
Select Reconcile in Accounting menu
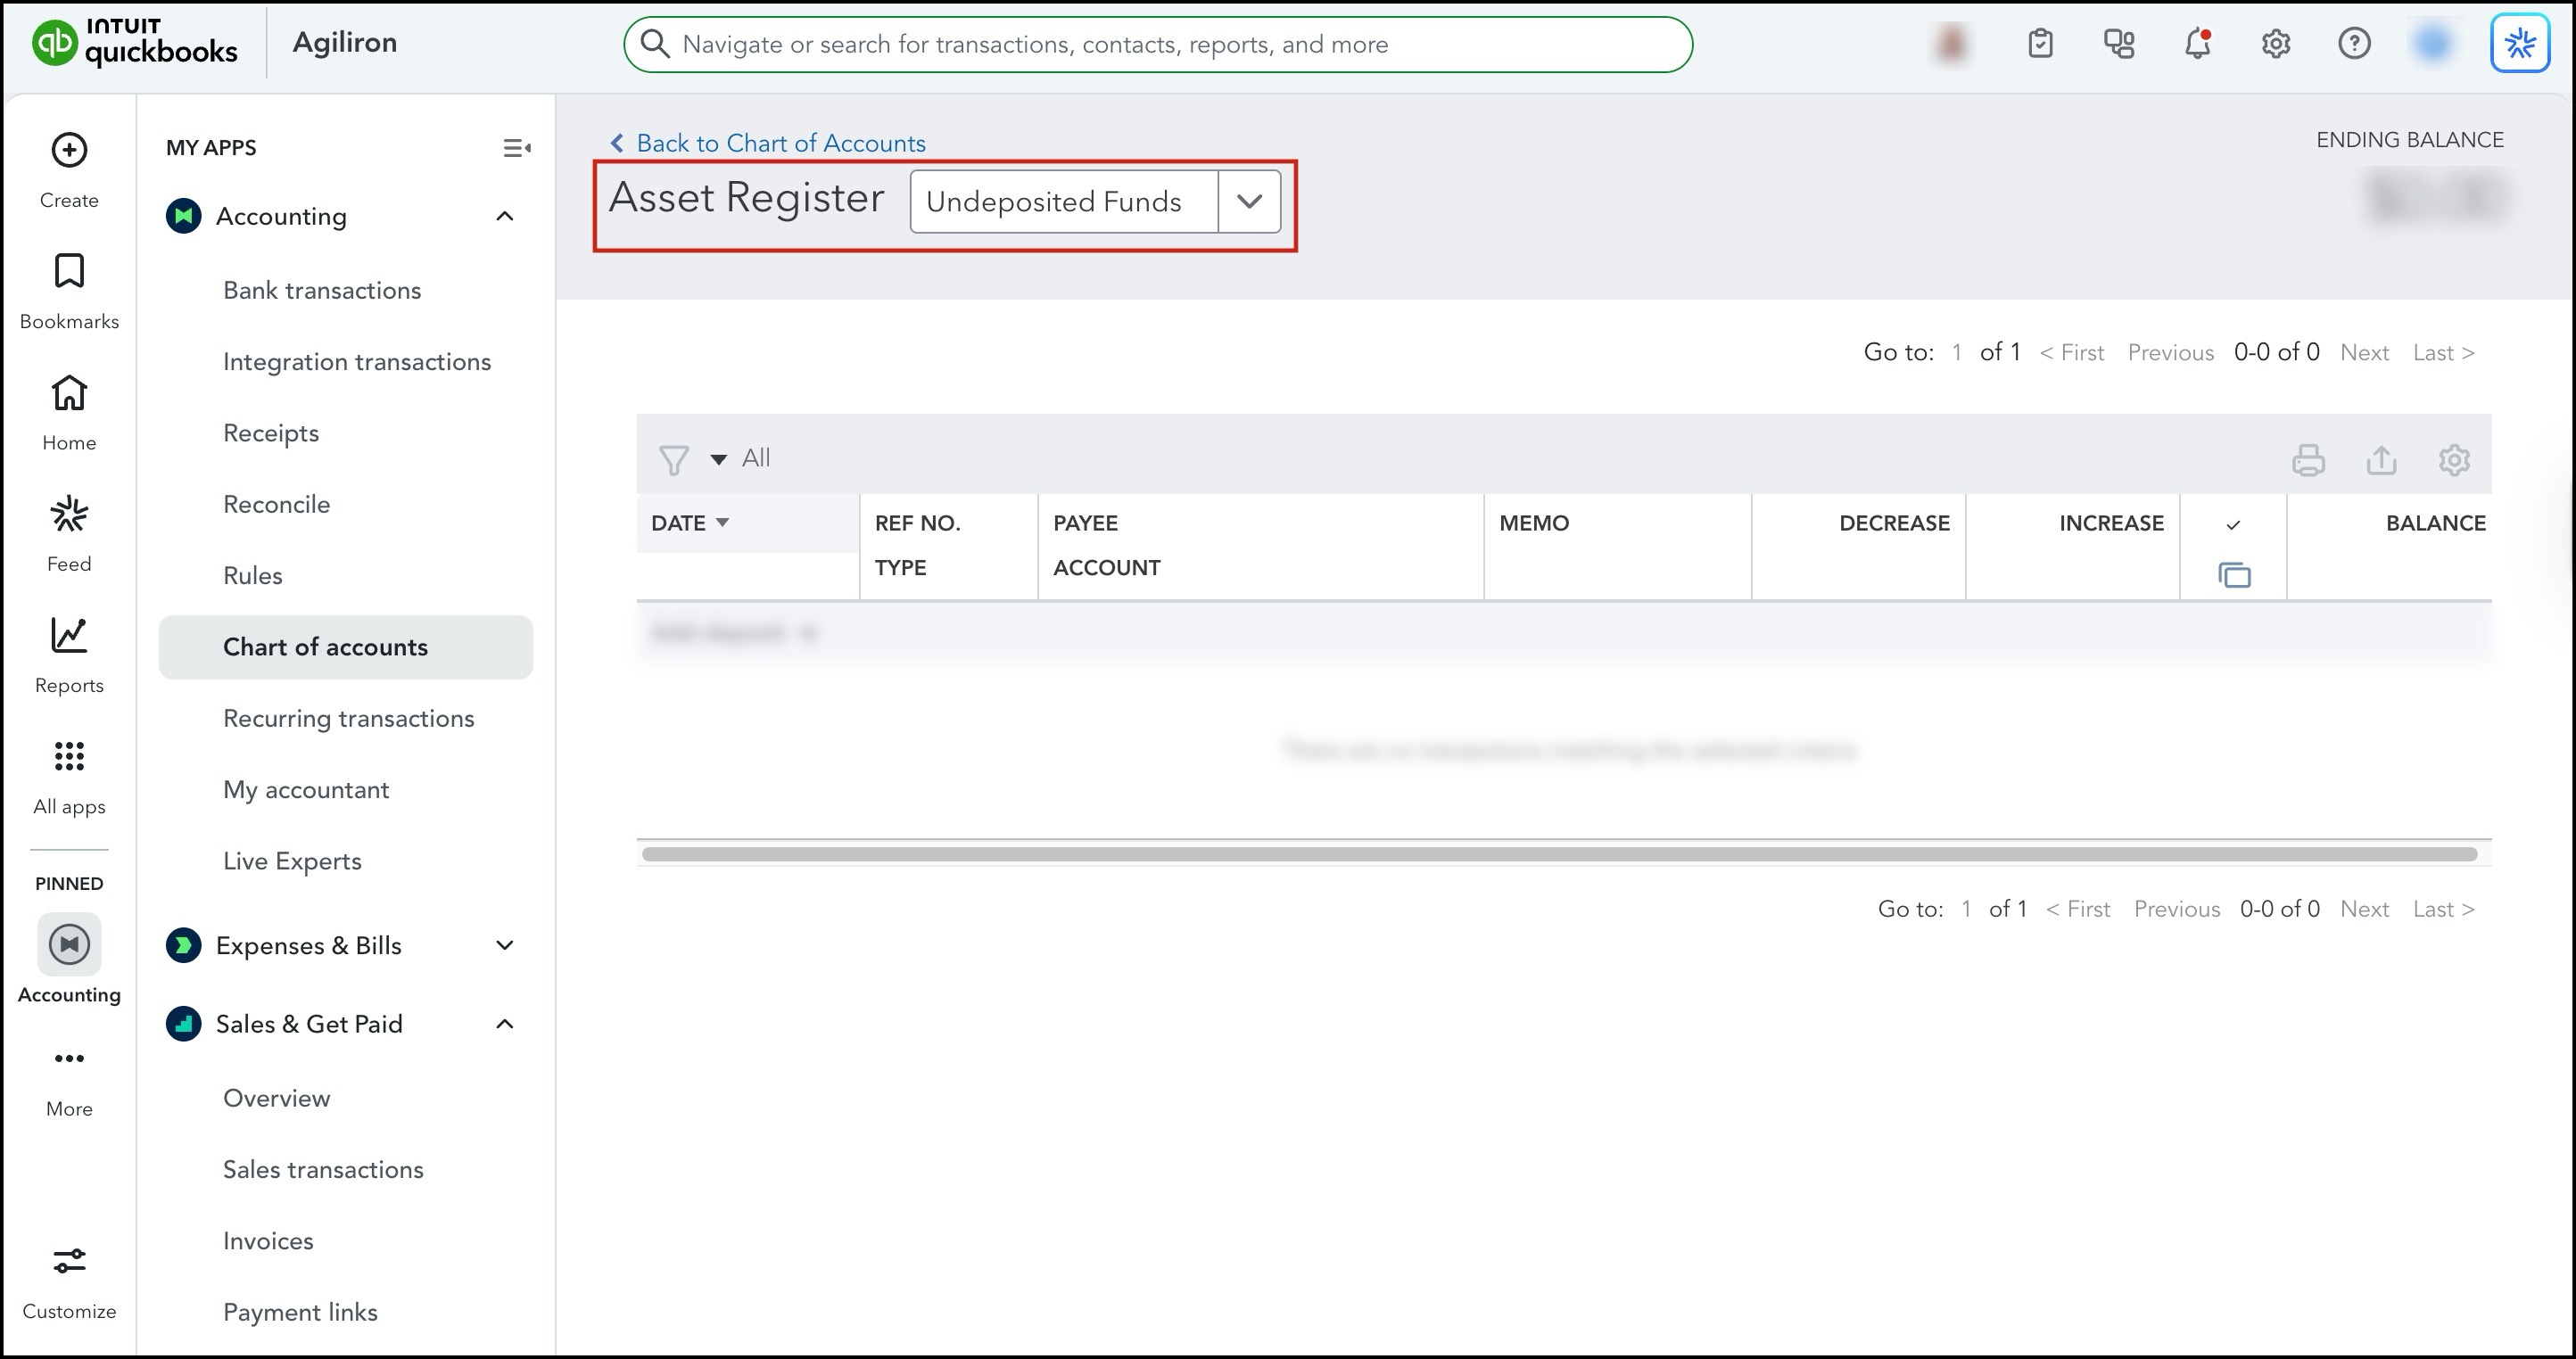point(276,504)
